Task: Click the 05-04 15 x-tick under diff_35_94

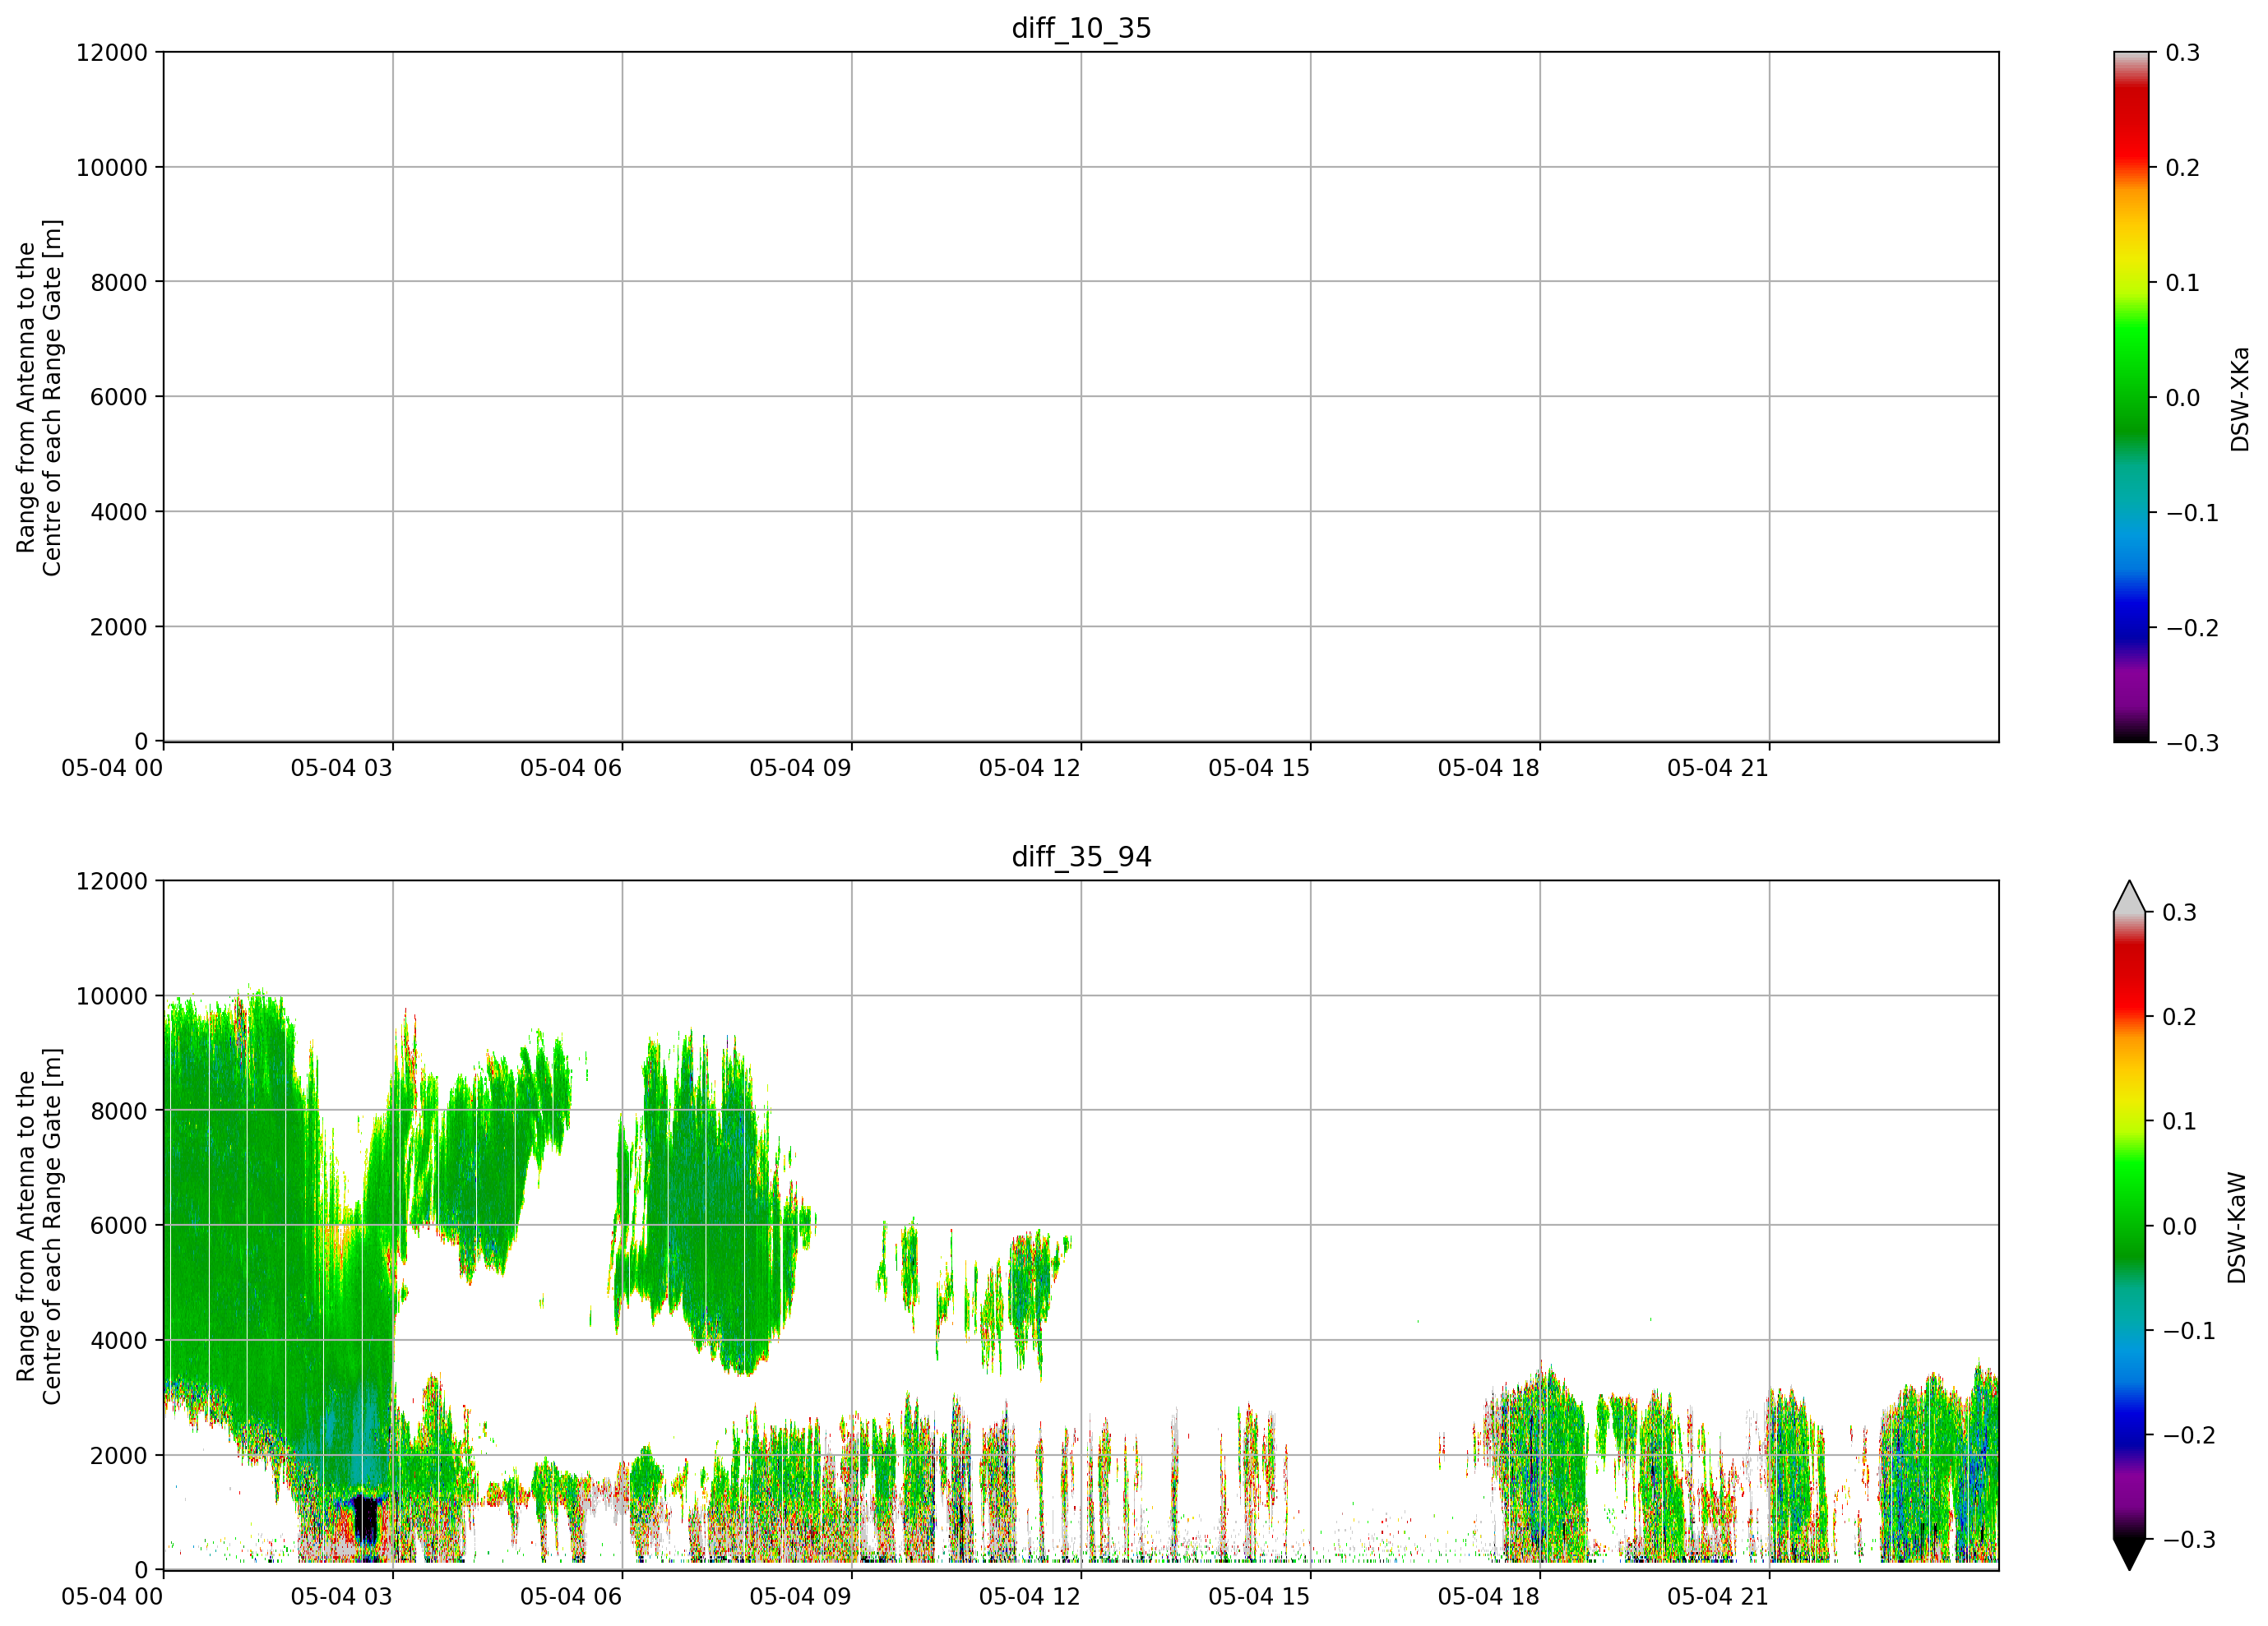Action: tap(1259, 1597)
